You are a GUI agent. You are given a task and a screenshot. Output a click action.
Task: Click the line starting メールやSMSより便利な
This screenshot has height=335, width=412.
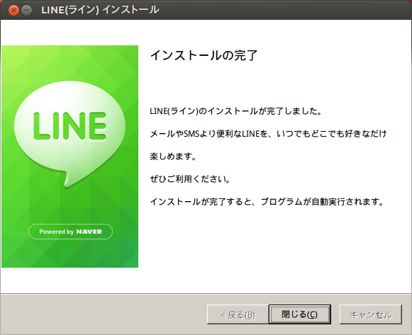pyautogui.click(x=268, y=134)
